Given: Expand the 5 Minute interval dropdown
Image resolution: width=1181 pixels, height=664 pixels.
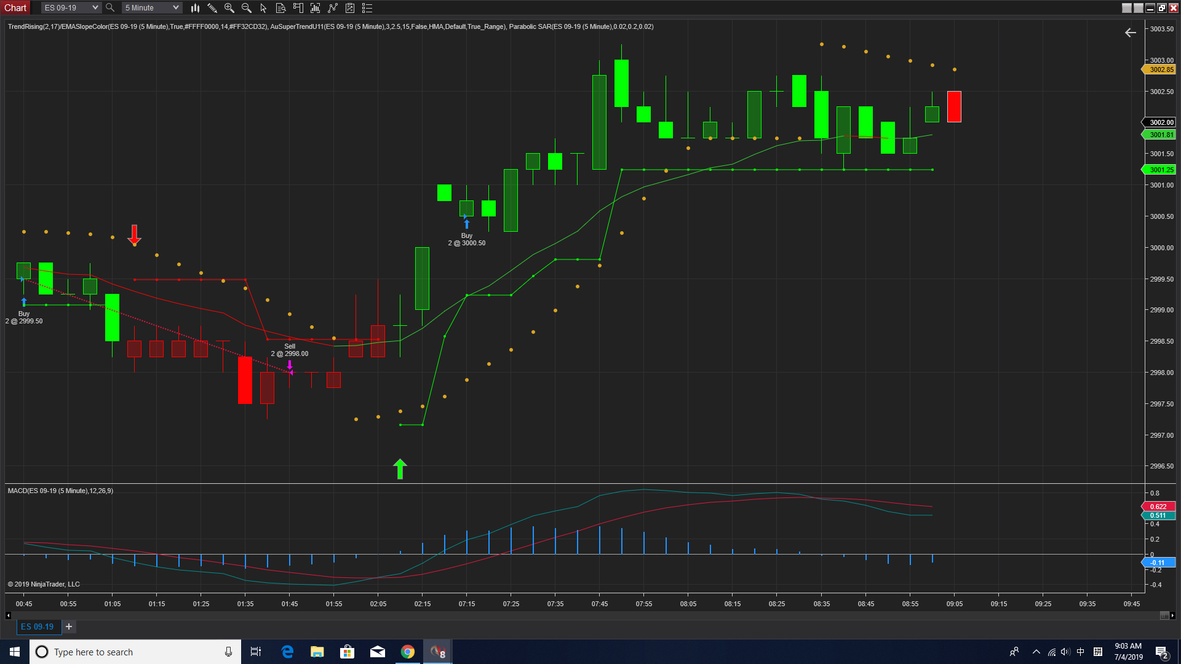Looking at the screenshot, I should [151, 8].
